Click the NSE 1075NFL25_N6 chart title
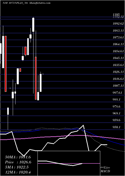The width and height of the screenshot is (125, 176). coord(15,3)
